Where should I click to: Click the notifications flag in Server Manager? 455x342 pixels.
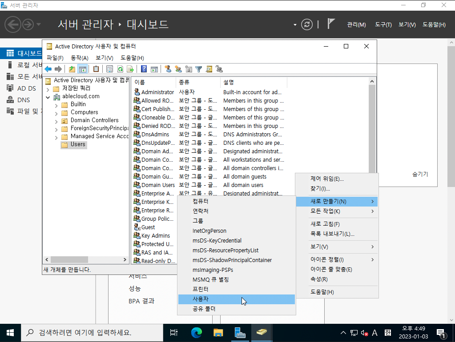pos(331,24)
